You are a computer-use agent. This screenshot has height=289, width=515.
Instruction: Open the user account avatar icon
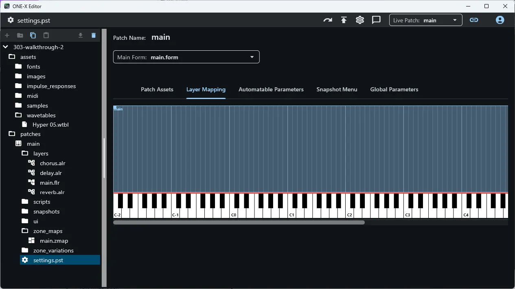500,20
